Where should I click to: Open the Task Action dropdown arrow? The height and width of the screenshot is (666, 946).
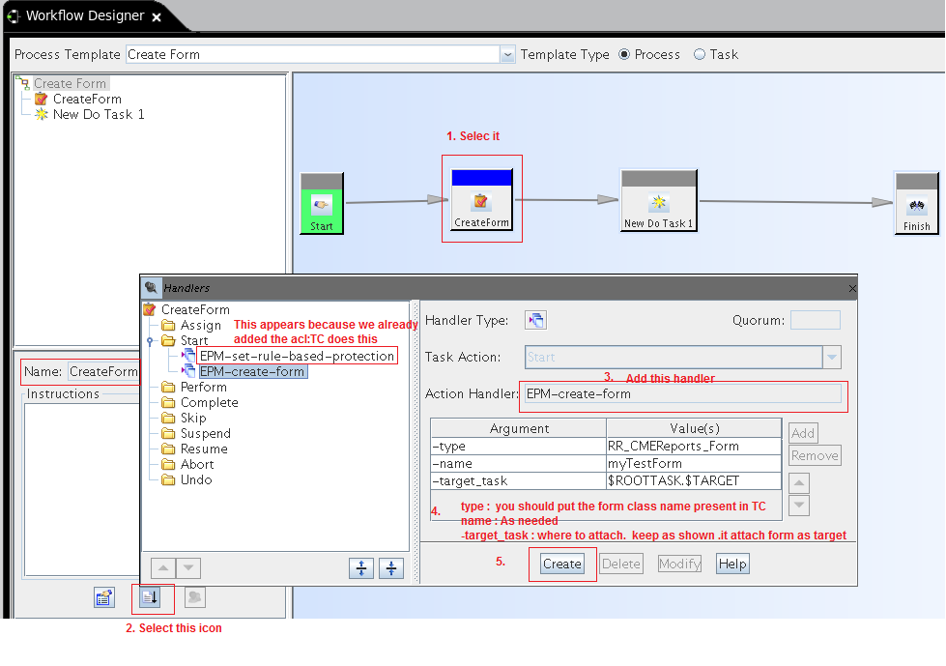point(831,357)
